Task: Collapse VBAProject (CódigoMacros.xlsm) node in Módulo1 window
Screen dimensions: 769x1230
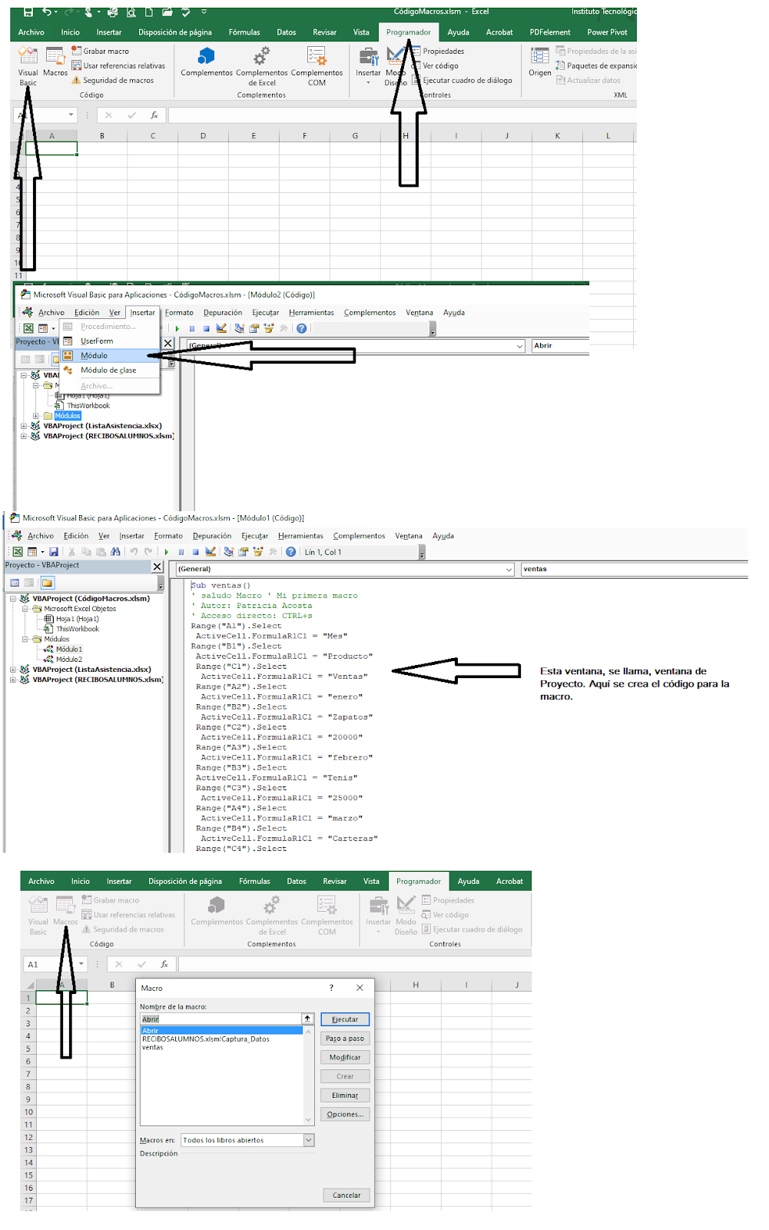Action: (x=13, y=599)
